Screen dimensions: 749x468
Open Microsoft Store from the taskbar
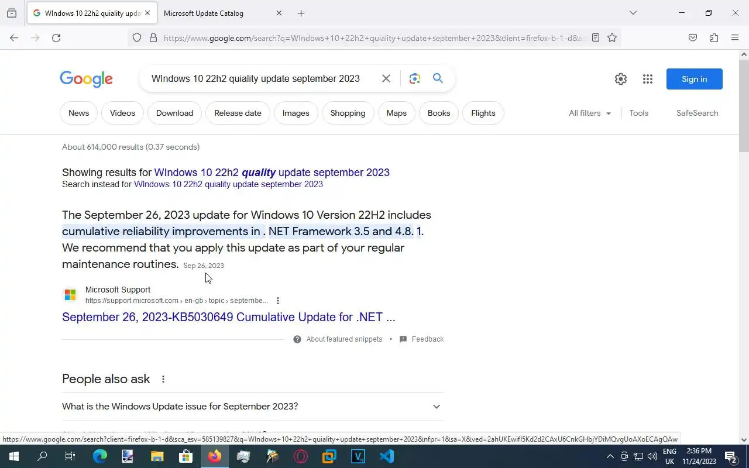coord(185,456)
